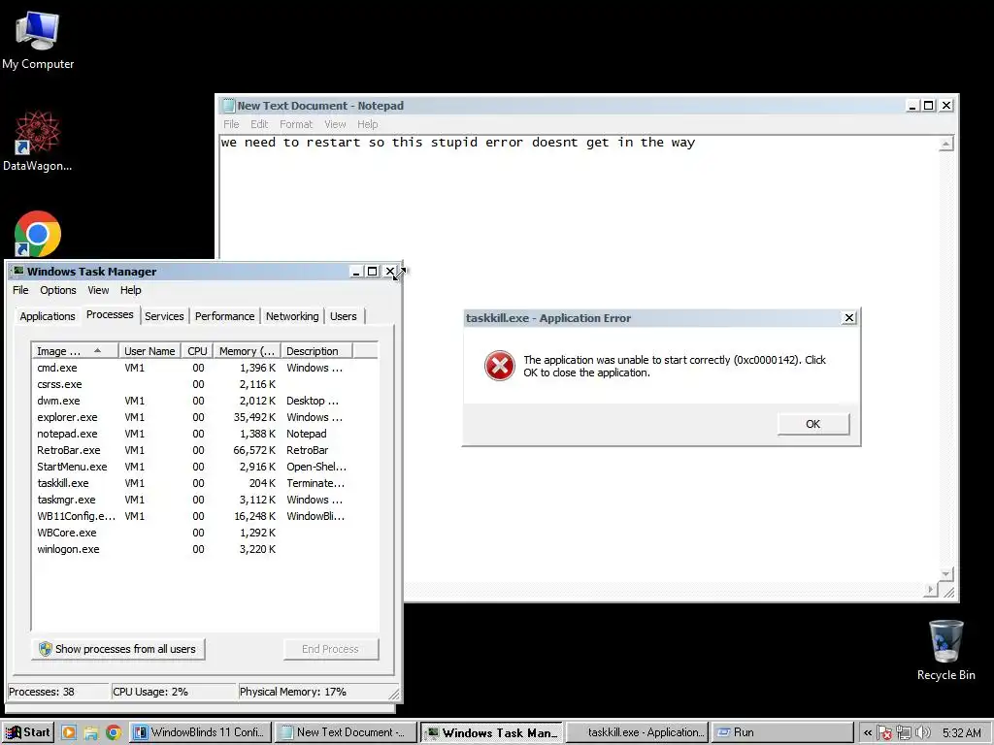Click Notepad's vertical scrollbar up arrow
The image size is (994, 745).
point(945,144)
